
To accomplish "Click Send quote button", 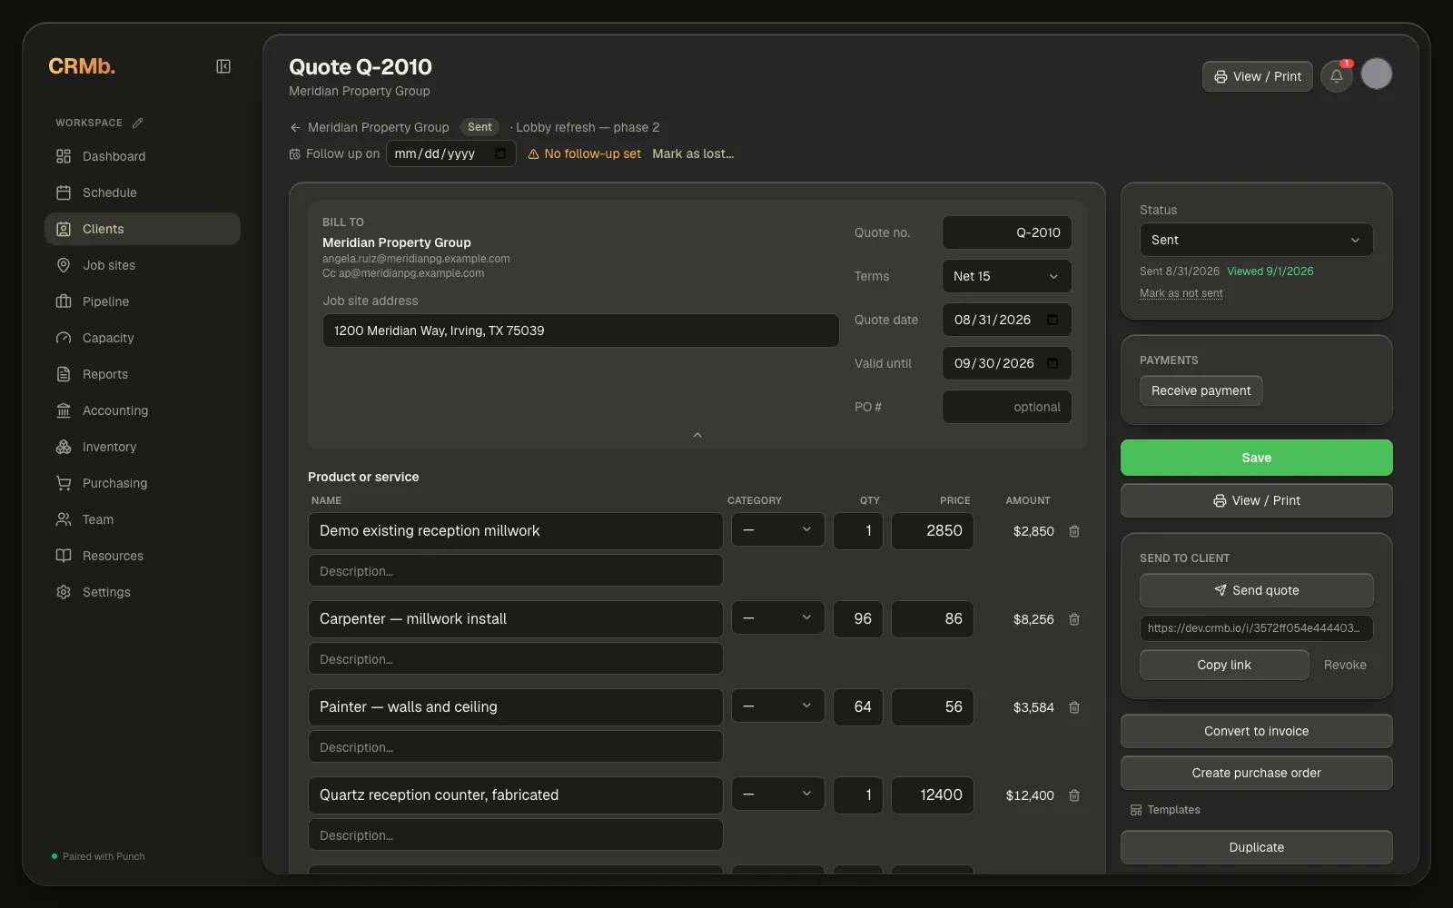I will pyautogui.click(x=1257, y=590).
